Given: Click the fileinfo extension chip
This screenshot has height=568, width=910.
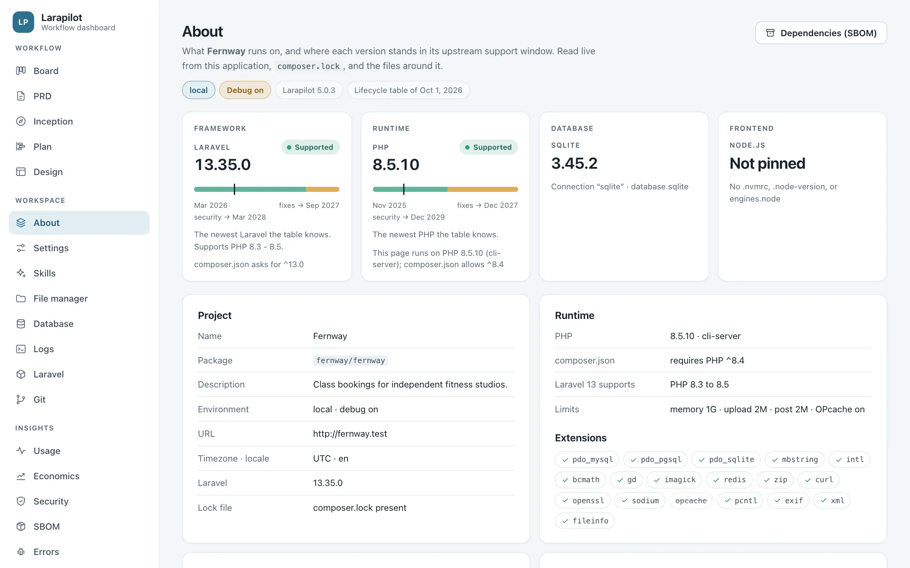Looking at the screenshot, I should (585, 520).
